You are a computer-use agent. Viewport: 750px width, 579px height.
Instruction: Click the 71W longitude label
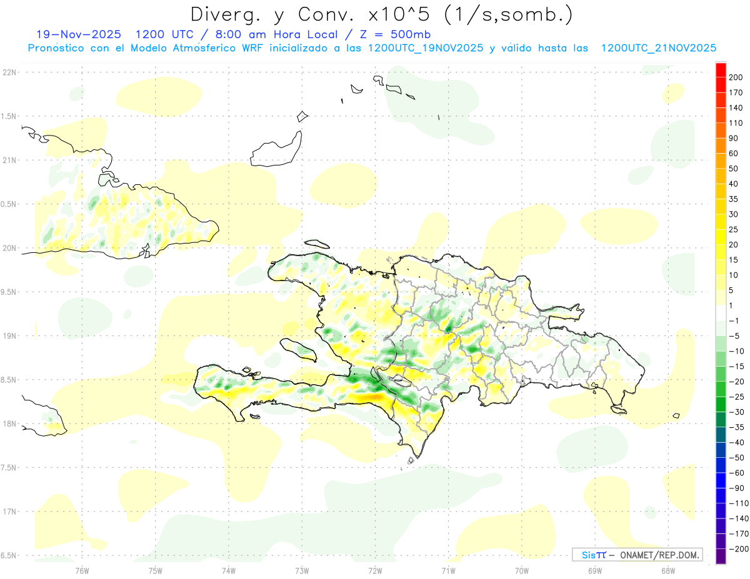[x=448, y=570]
